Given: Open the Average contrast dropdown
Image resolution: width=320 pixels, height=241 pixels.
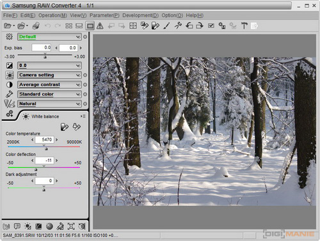Looking at the screenshot, I should 49,84.
